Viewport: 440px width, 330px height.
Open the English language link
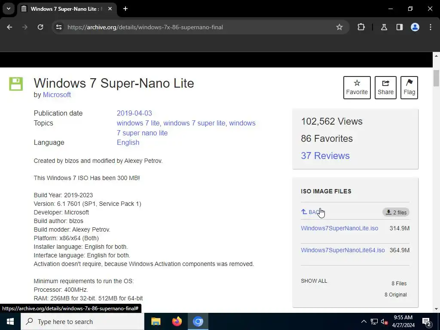[x=128, y=143]
